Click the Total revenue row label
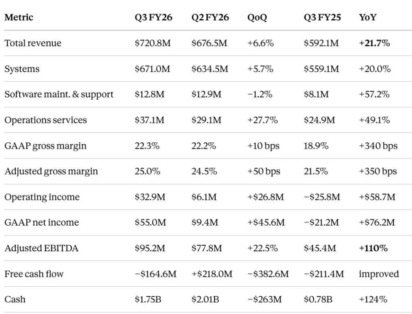The height and width of the screenshot is (314, 412). [x=33, y=43]
